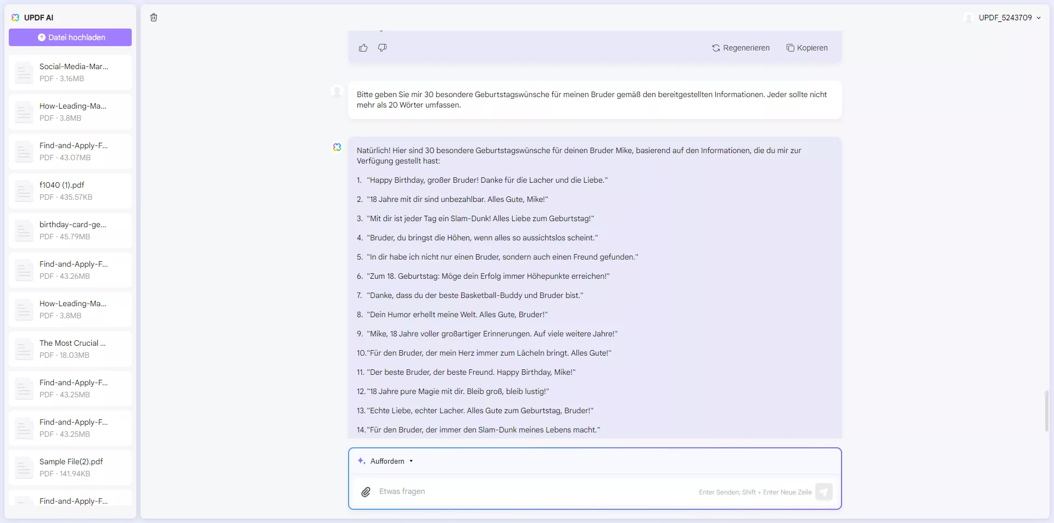Click the Regenerieren button
Viewport: 1054px width, 523px height.
741,48
